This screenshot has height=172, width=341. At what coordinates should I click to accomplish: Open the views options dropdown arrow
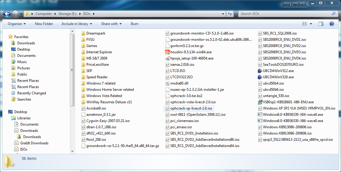point(311,24)
